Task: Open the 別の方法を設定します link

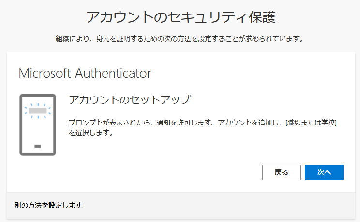Action: click(48, 205)
